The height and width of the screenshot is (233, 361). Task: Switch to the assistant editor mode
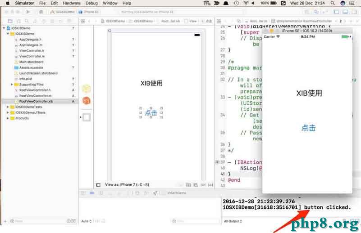(x=316, y=12)
